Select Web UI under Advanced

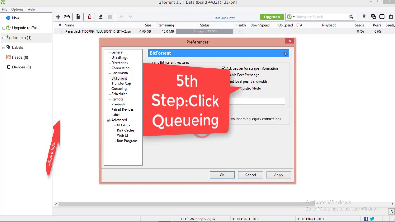pos(122,136)
